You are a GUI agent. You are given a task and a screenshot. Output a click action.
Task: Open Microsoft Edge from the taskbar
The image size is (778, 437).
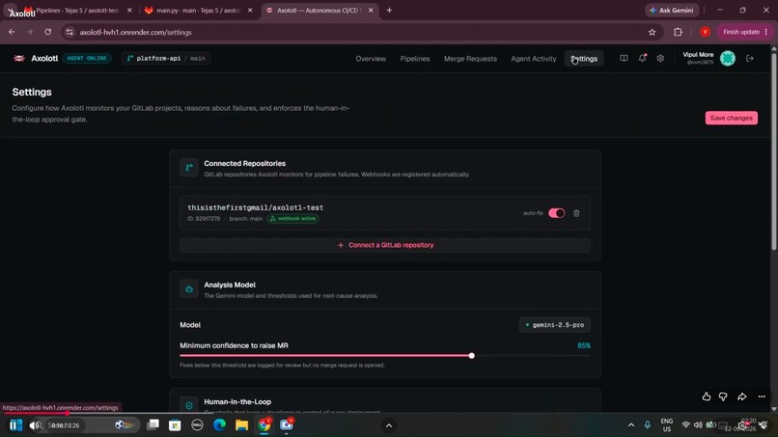[219, 425]
